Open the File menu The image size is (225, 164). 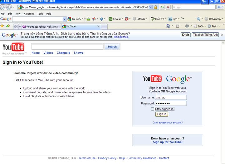[2, 14]
